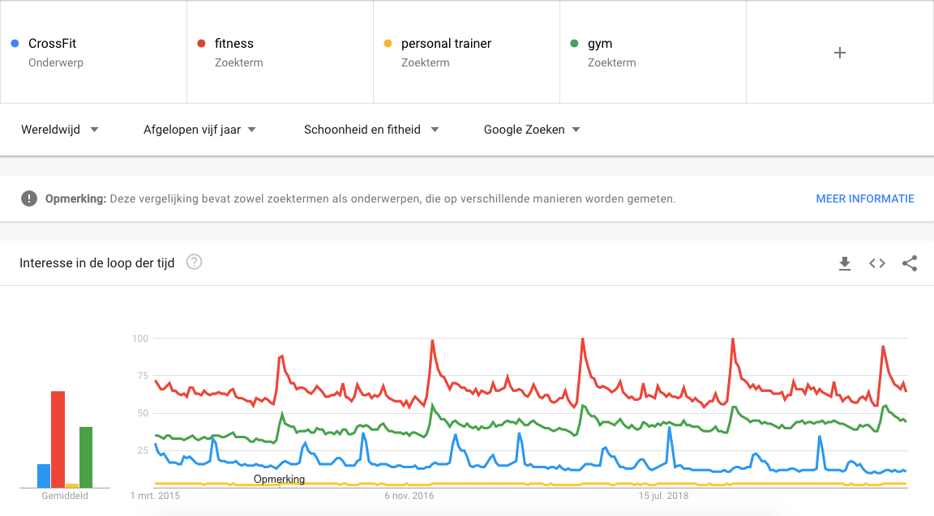Select the fitness search term card
The height and width of the screenshot is (516, 934).
click(280, 52)
